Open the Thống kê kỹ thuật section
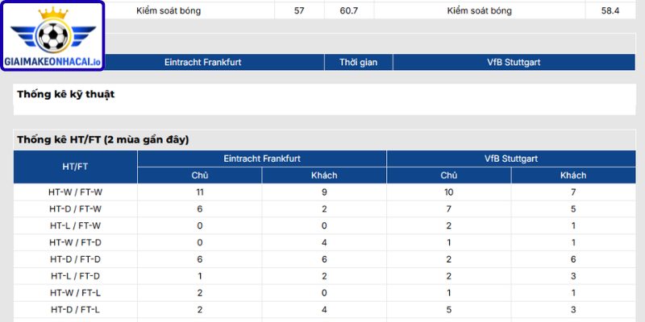The height and width of the screenshot is (322, 645). (x=66, y=94)
